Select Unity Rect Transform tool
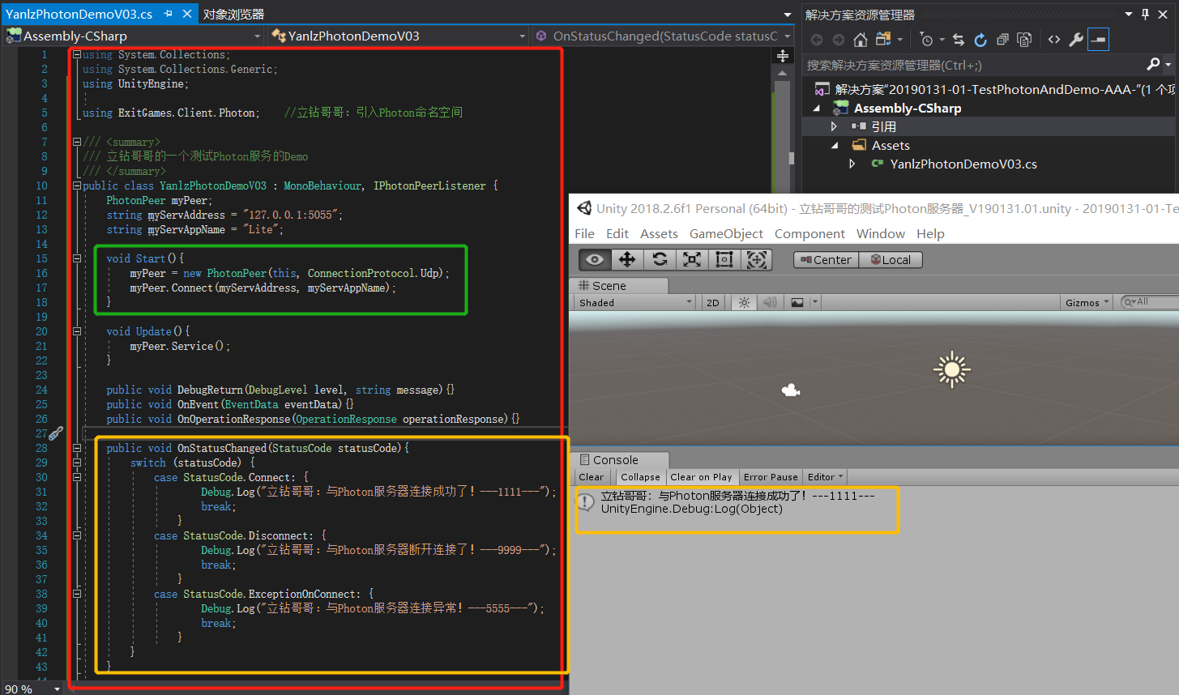 point(724,259)
